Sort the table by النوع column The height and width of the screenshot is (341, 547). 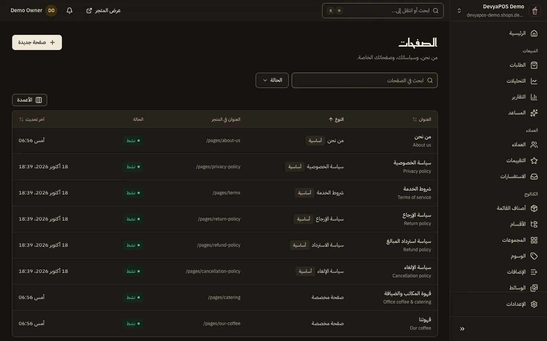336,119
